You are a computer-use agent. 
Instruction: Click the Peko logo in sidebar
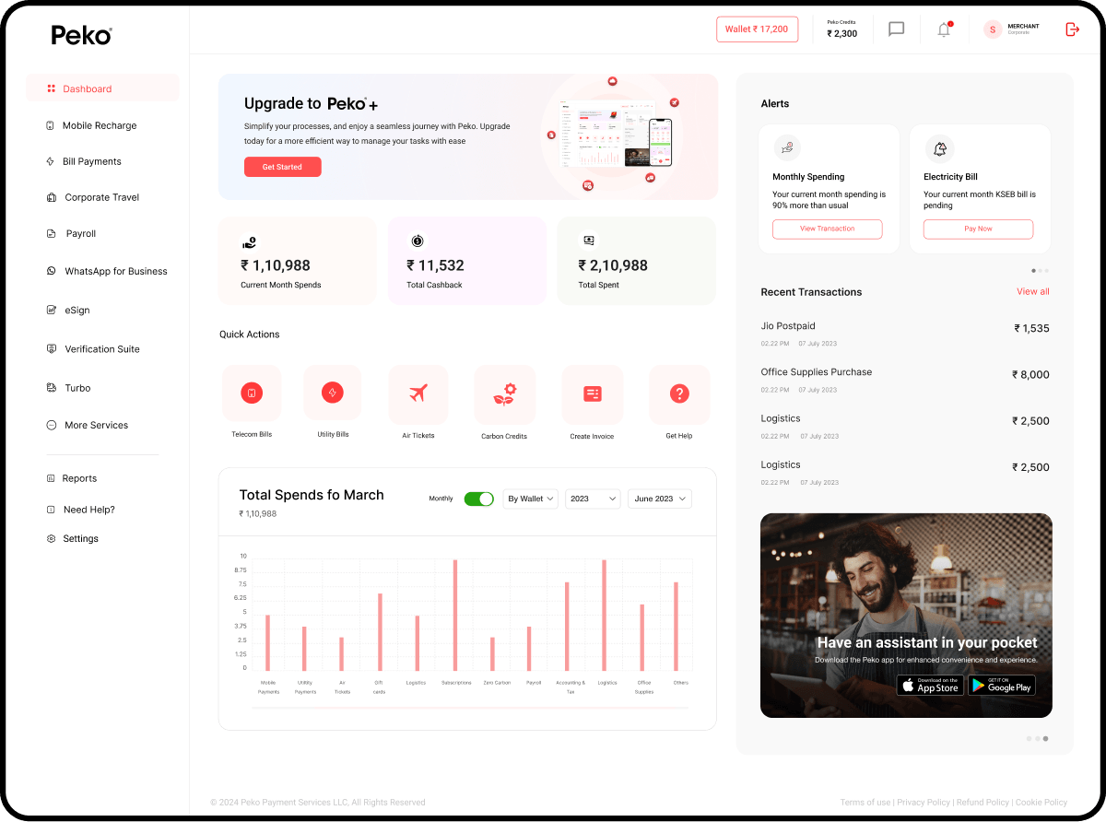point(81,35)
